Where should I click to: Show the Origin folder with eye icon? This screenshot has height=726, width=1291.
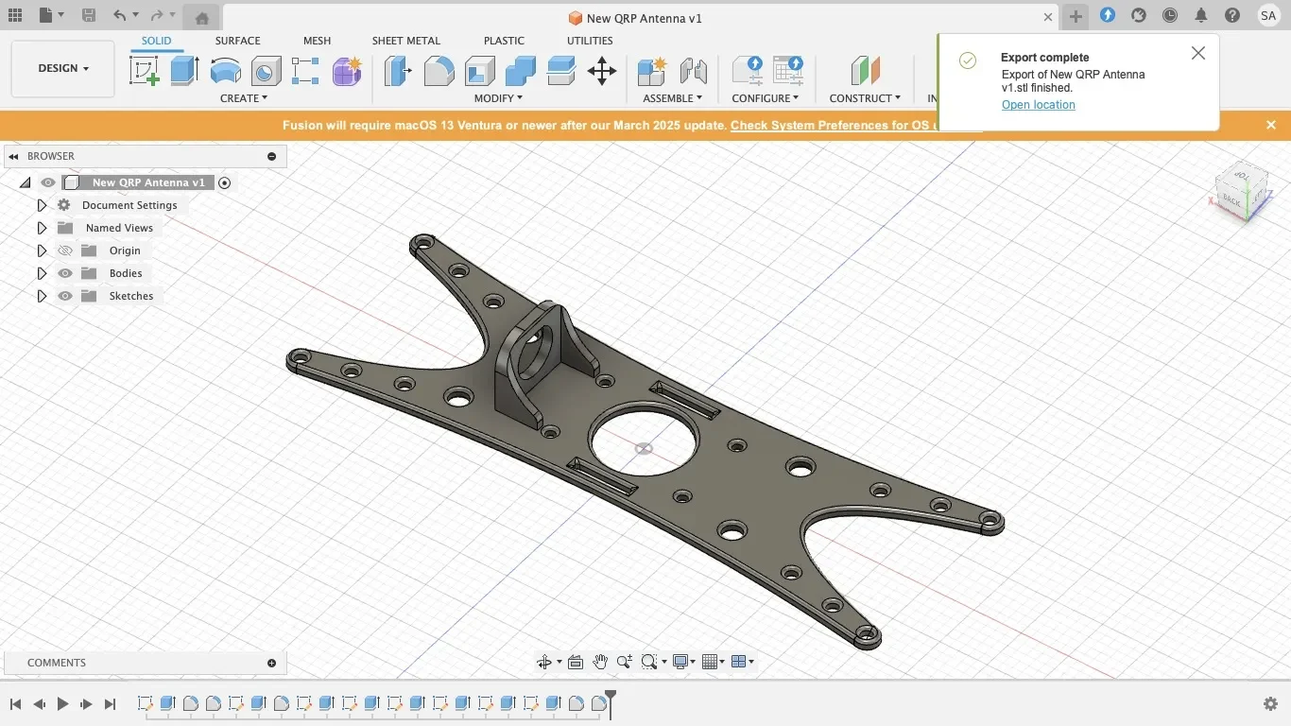click(65, 251)
